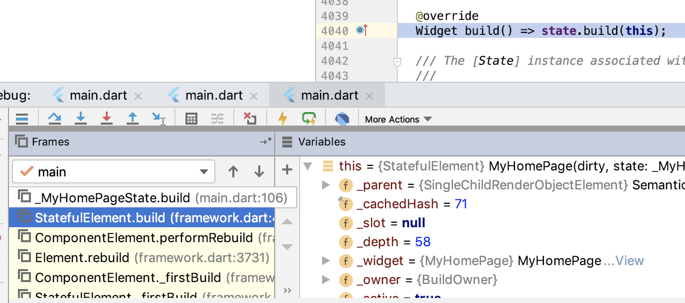685x303 pixels.
Task: Close the first main.dart debug tab
Action: [138, 96]
